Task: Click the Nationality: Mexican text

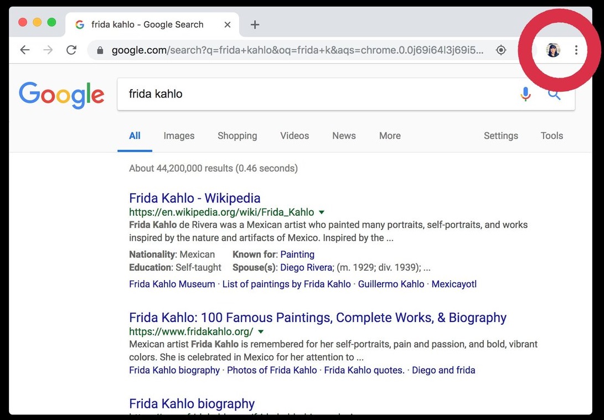Action: click(172, 255)
